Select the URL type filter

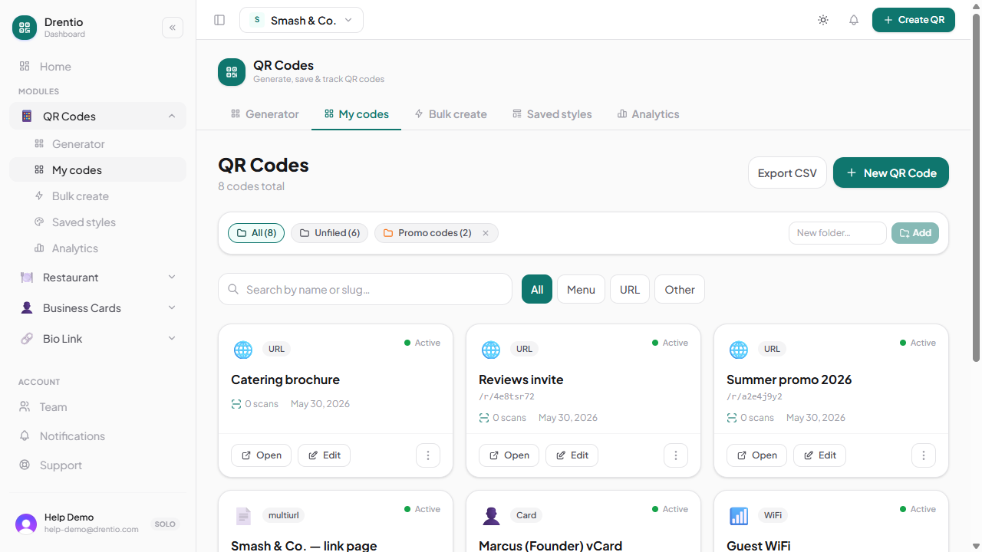[630, 289]
